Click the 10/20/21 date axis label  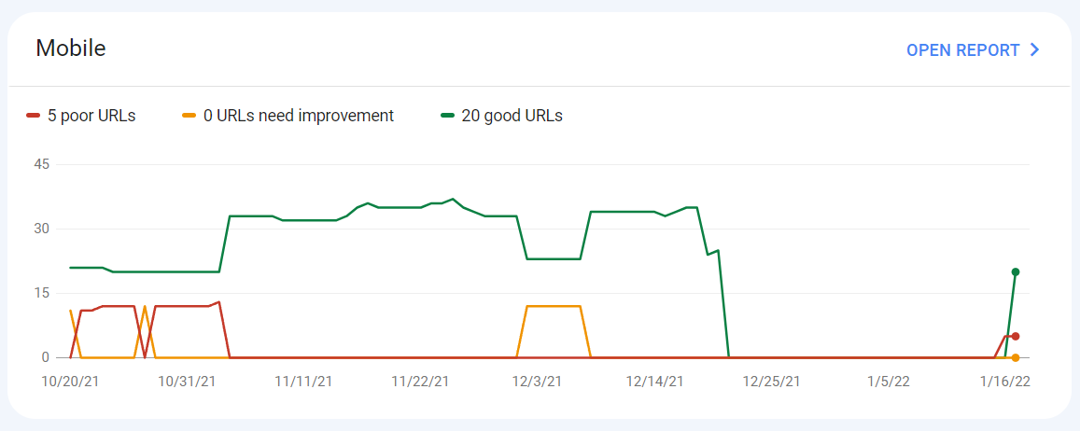coord(70,382)
